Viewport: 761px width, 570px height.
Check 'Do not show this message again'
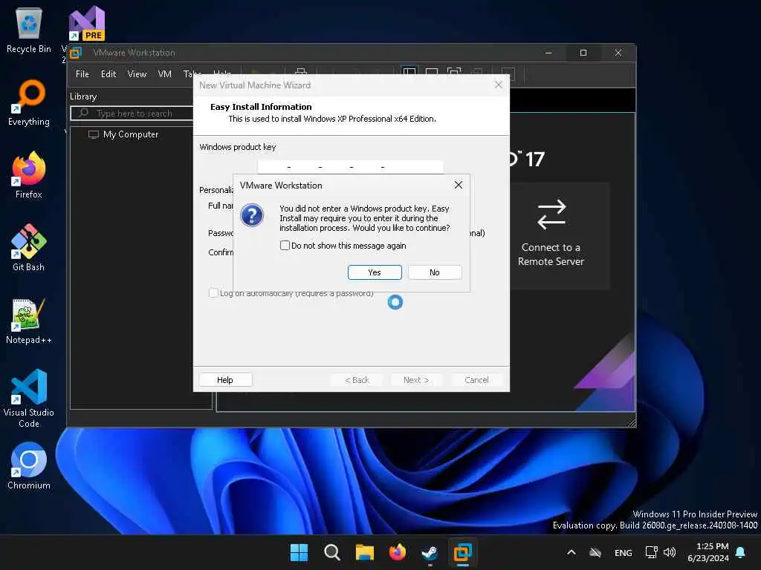(x=285, y=245)
